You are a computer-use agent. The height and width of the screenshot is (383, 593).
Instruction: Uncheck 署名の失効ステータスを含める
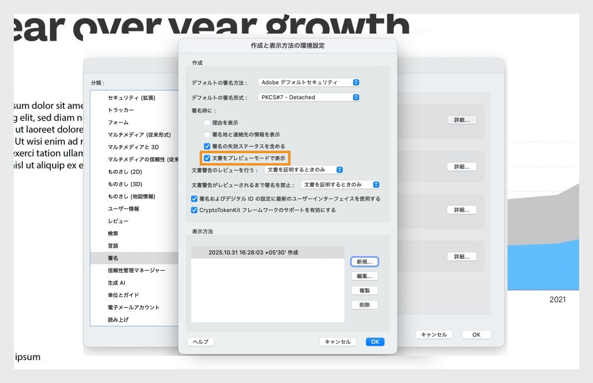(207, 146)
